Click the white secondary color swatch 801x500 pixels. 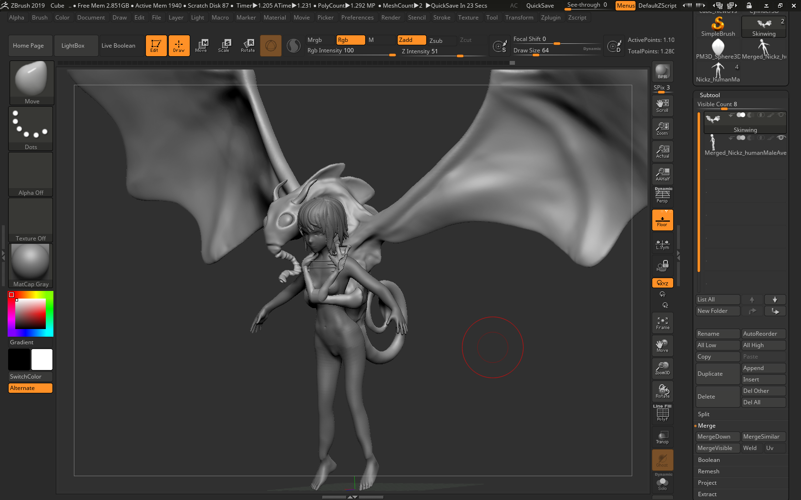pyautogui.click(x=42, y=360)
